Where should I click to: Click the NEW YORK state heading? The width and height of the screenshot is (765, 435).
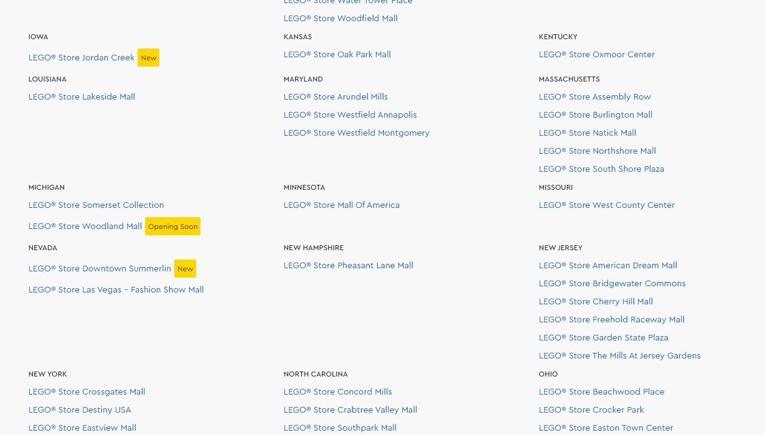point(48,374)
